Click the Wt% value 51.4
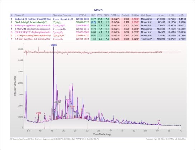Image resolution: width=195 pixels, height=150 pixels. (x=100, y=19)
